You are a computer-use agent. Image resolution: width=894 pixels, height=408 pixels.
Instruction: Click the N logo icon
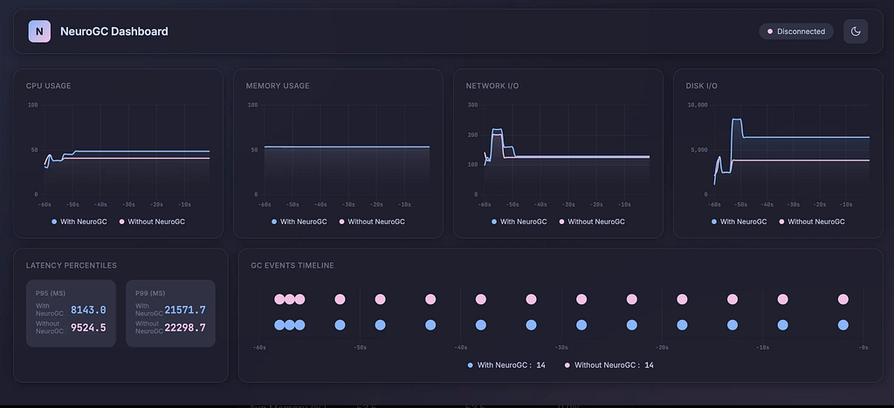coord(39,31)
